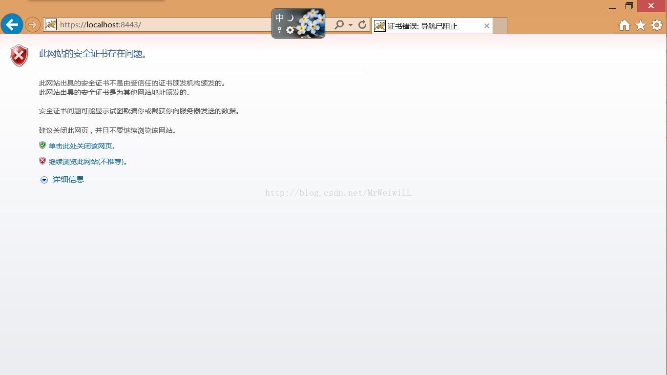Image resolution: width=667 pixels, height=375 pixels.
Task: Select the 证书错误: 导航已阻止 tab
Action: pyautogui.click(x=432, y=26)
